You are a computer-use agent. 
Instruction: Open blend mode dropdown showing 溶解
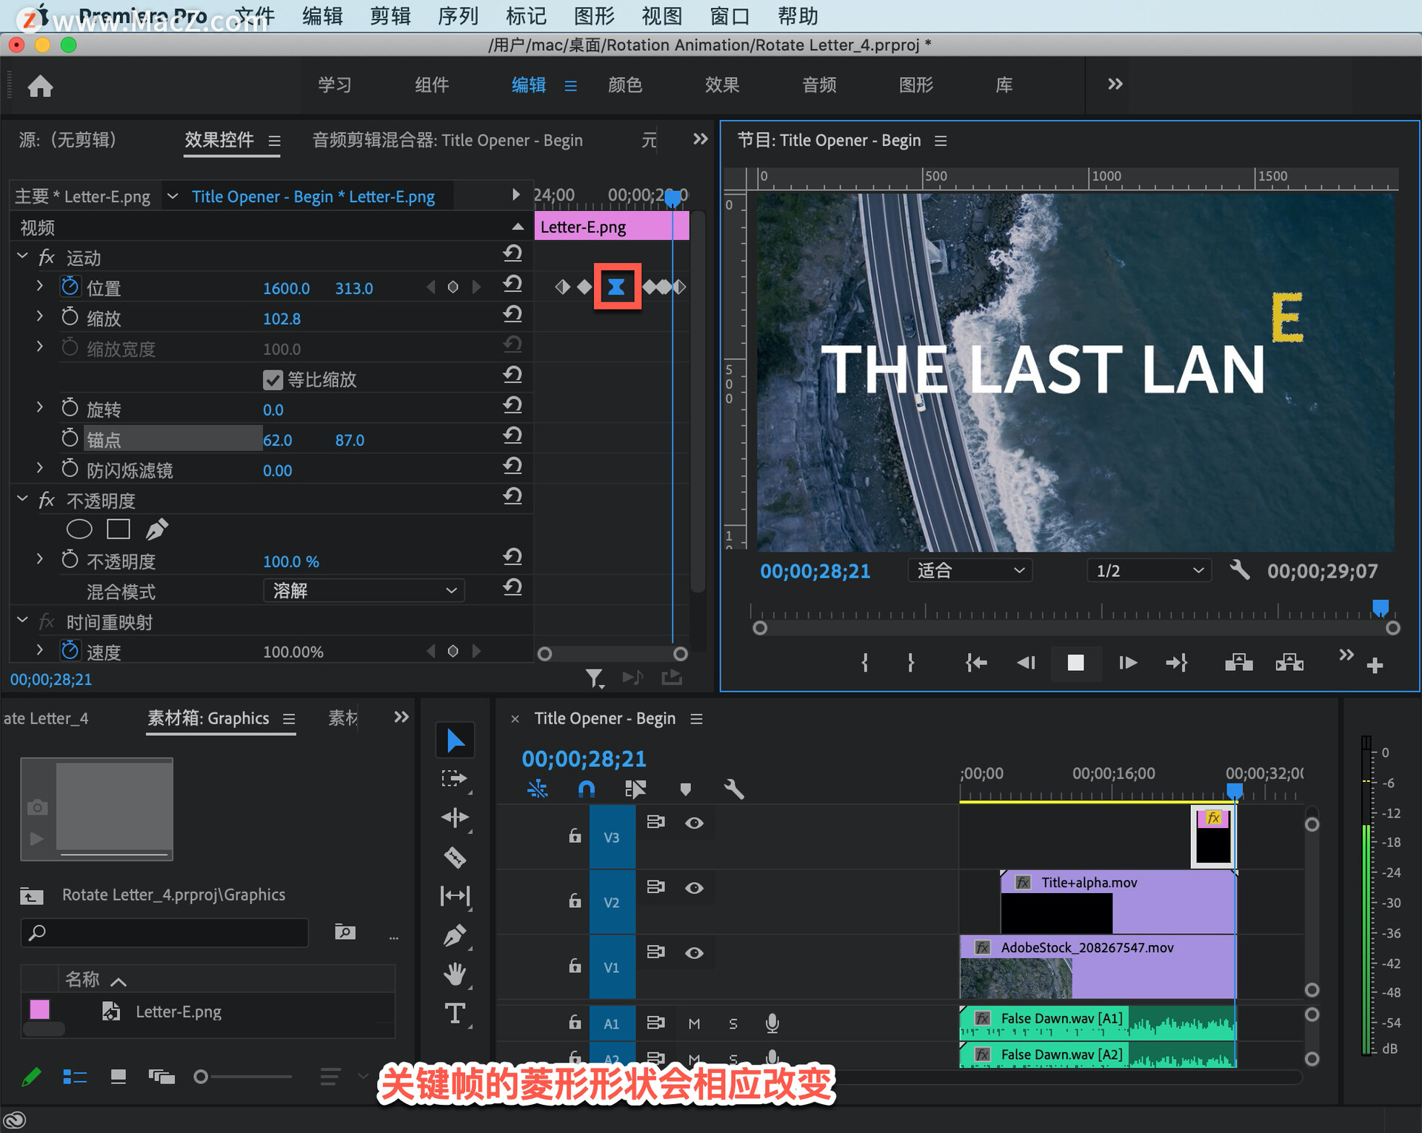[x=364, y=590]
